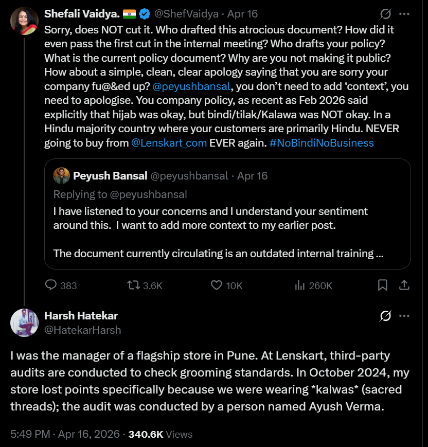Click the Grok icon on Harsh's reply

pyautogui.click(x=385, y=315)
